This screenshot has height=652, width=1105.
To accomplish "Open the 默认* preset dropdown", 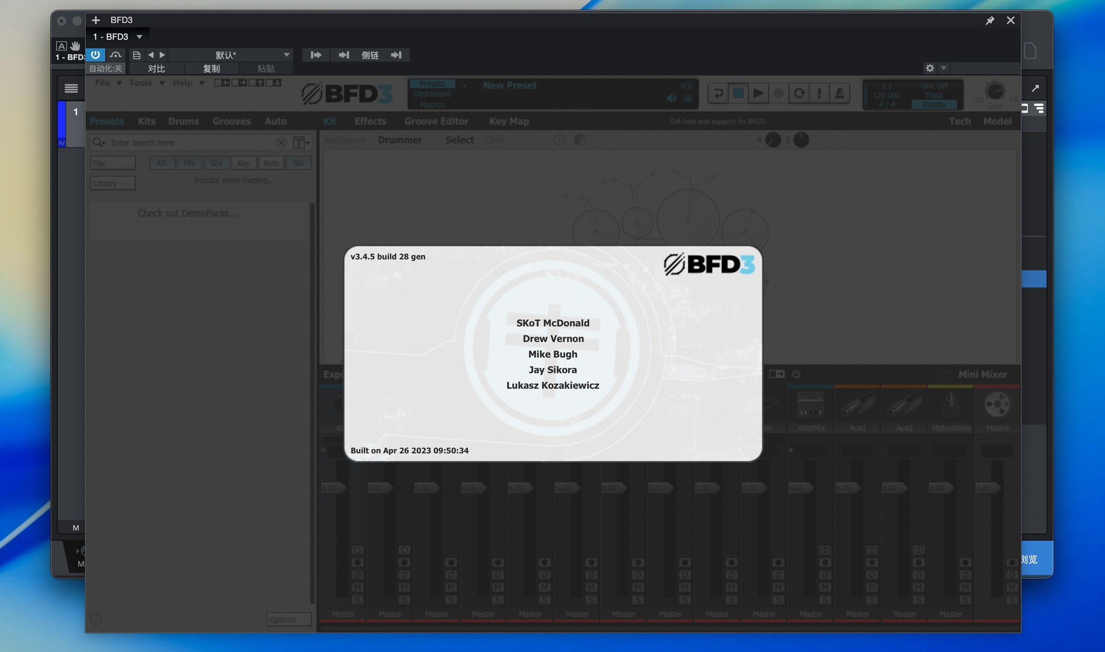I will tap(231, 55).
